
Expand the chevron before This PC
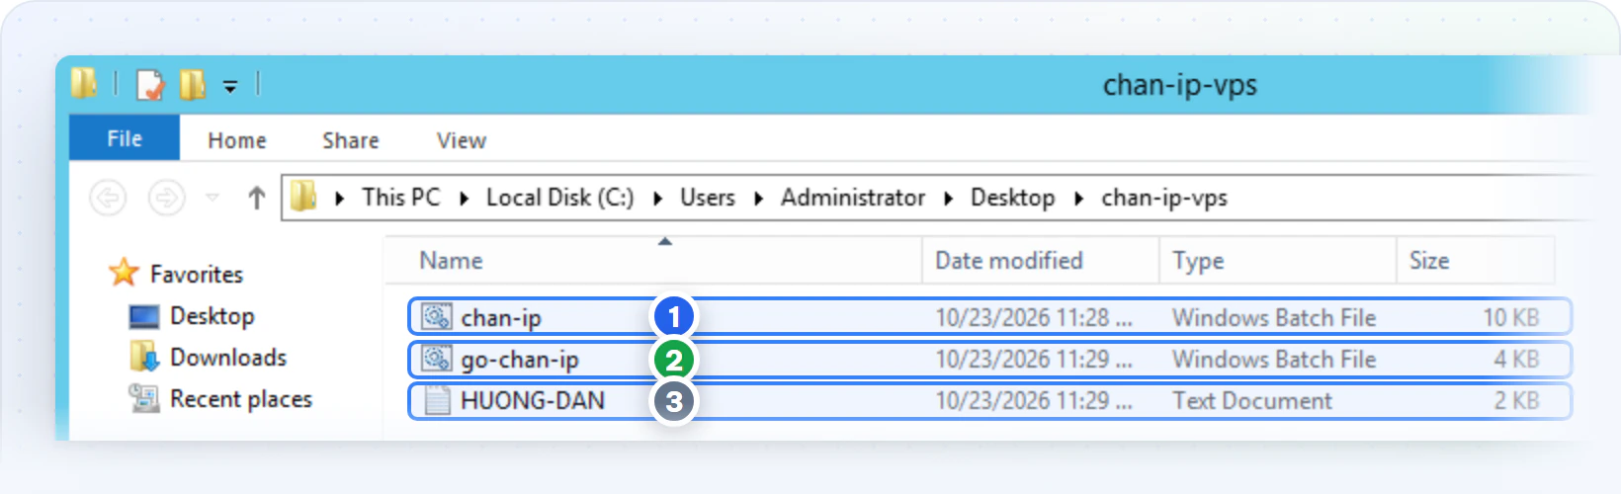tap(339, 198)
